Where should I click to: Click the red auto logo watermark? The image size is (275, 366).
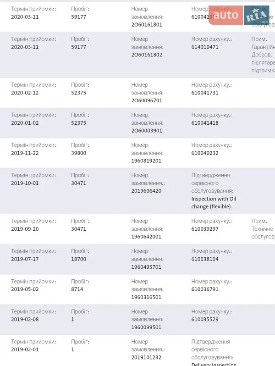225,16
